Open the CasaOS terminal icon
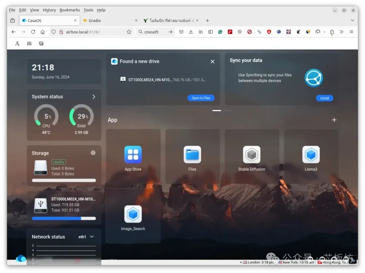 tap(41, 44)
